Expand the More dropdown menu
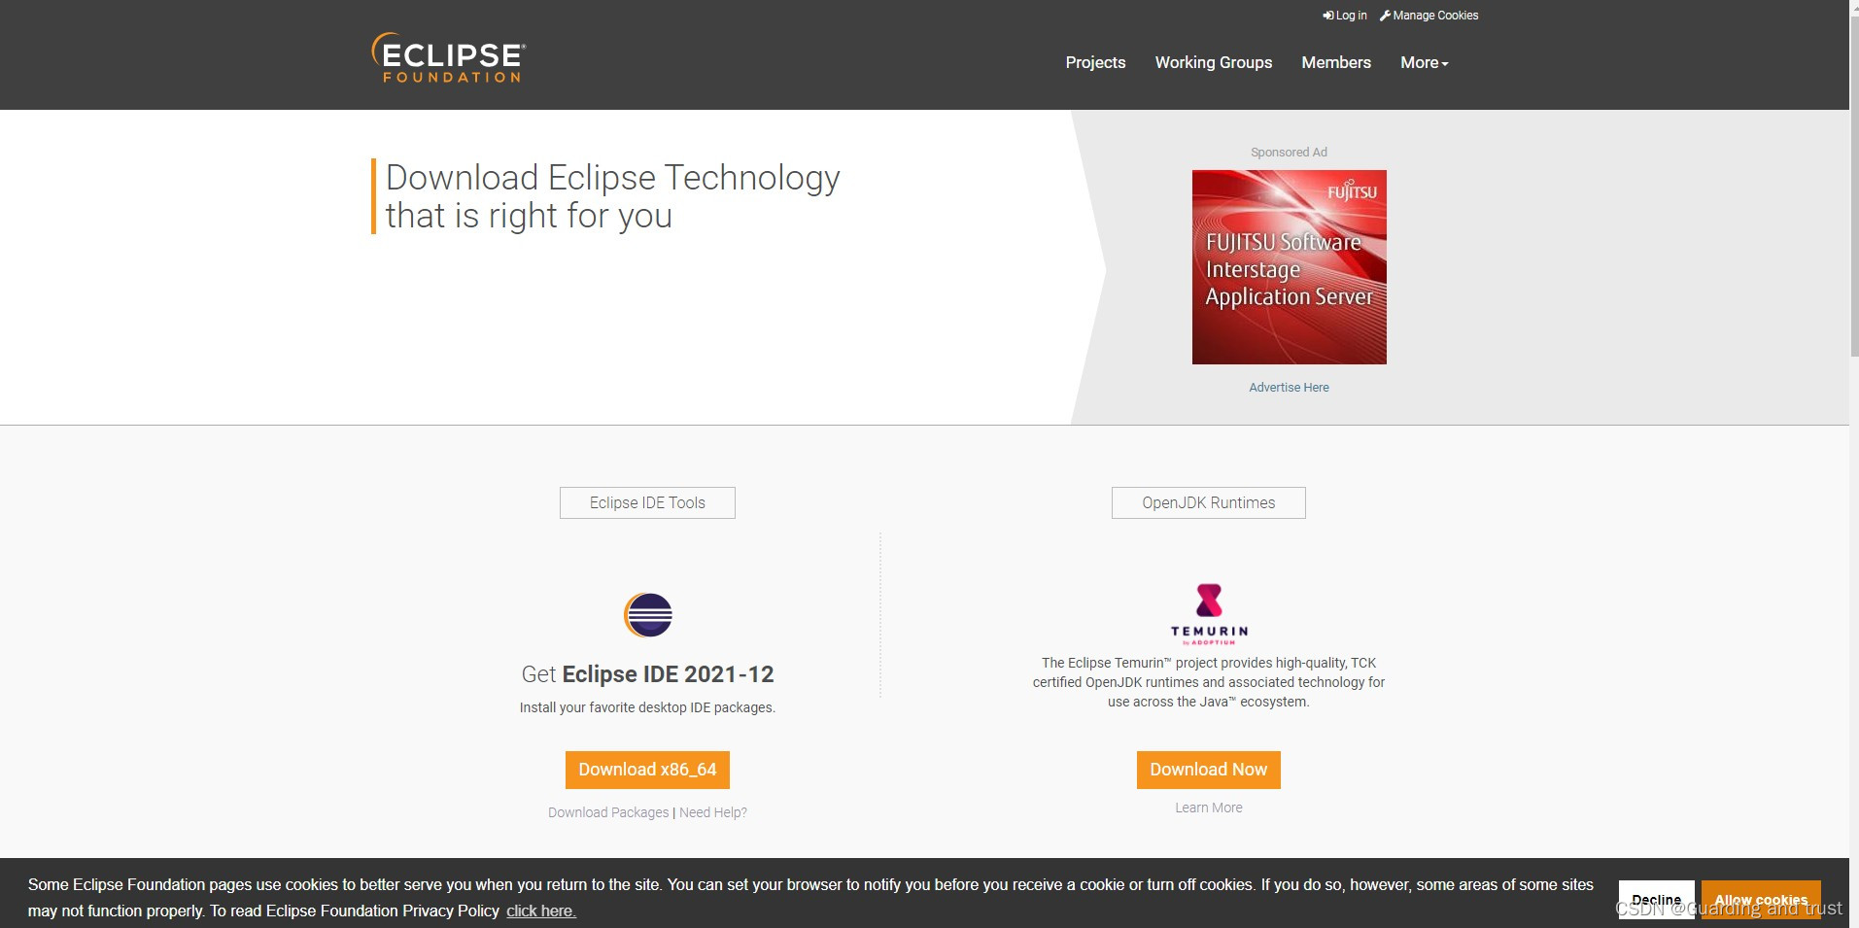This screenshot has height=928, width=1859. [1425, 62]
